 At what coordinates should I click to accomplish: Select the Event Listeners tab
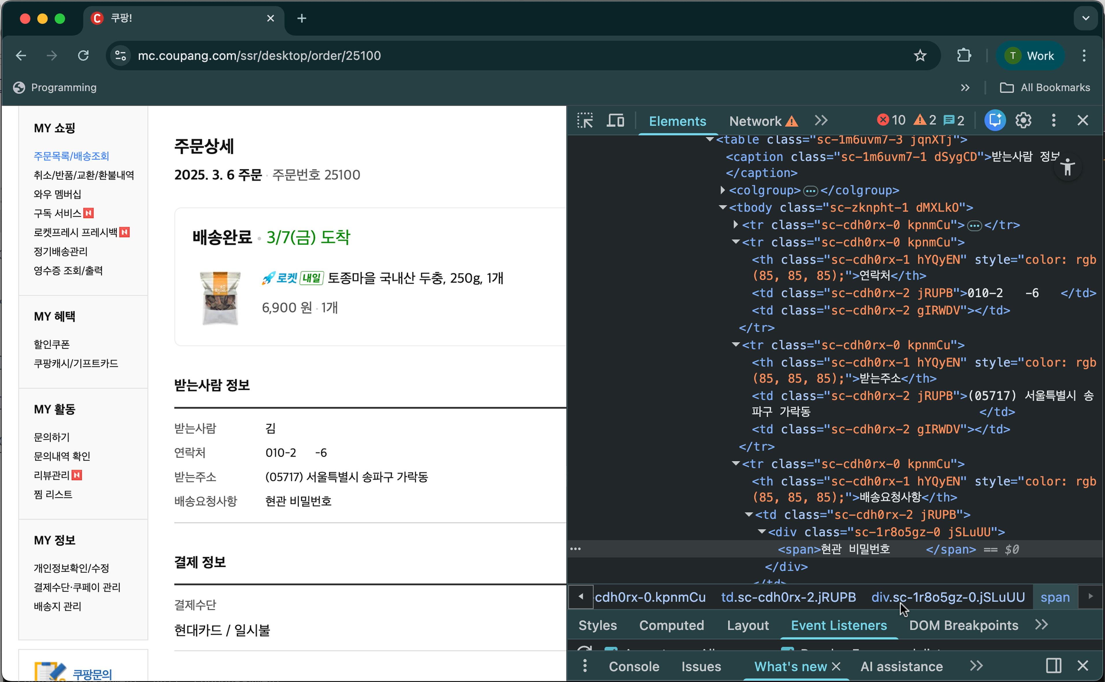pyautogui.click(x=838, y=625)
